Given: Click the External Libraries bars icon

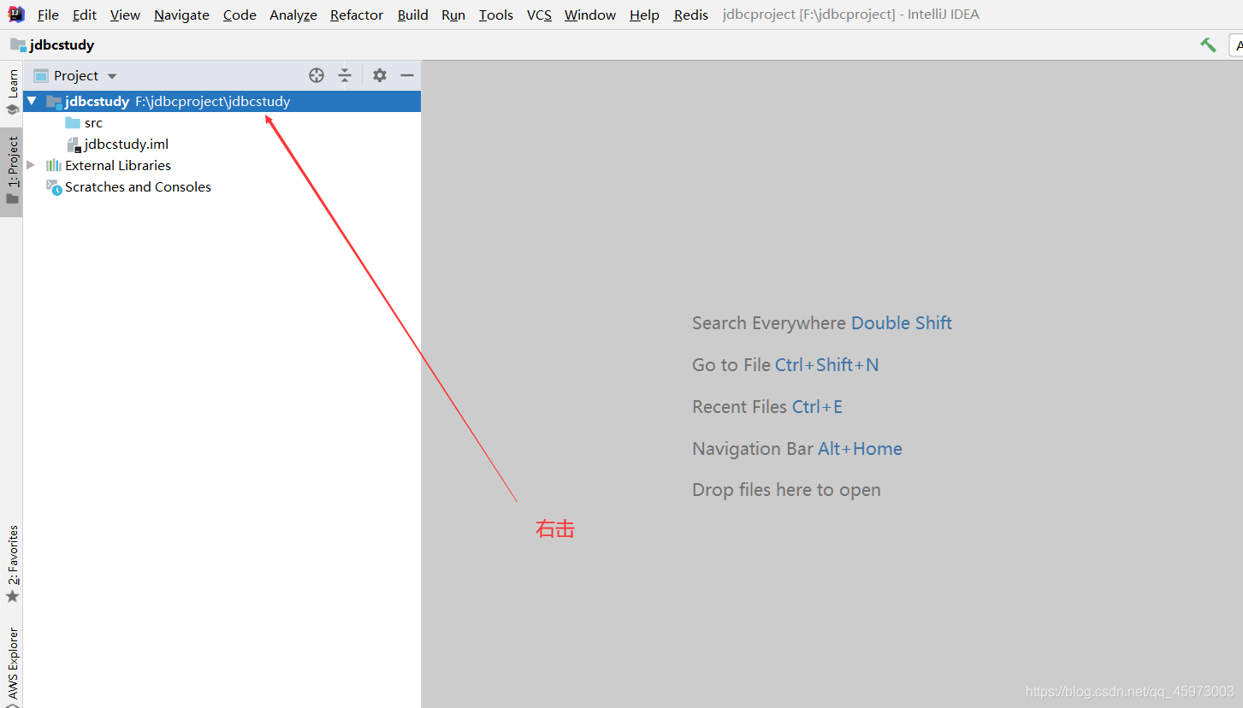Looking at the screenshot, I should [54, 165].
